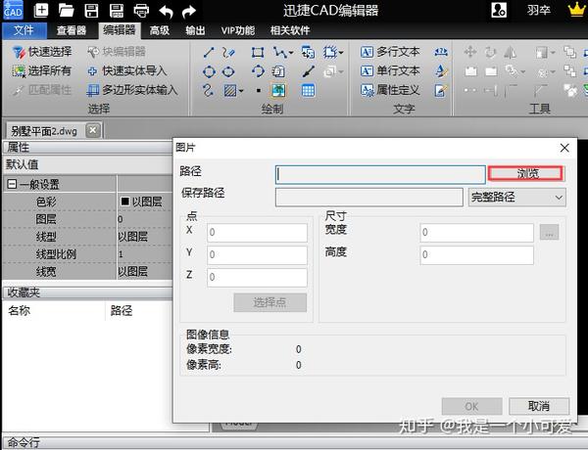
Task: Click the Y coordinate input field
Action: [257, 255]
